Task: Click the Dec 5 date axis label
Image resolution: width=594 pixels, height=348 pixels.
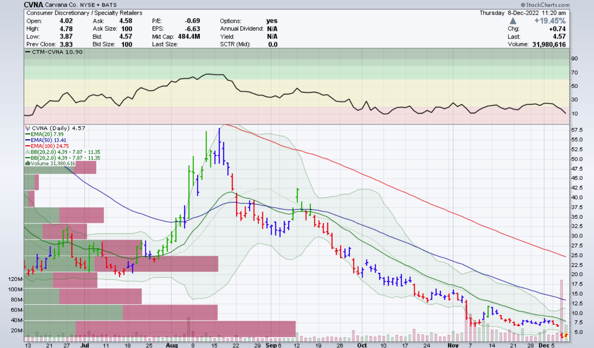Action: click(x=547, y=345)
